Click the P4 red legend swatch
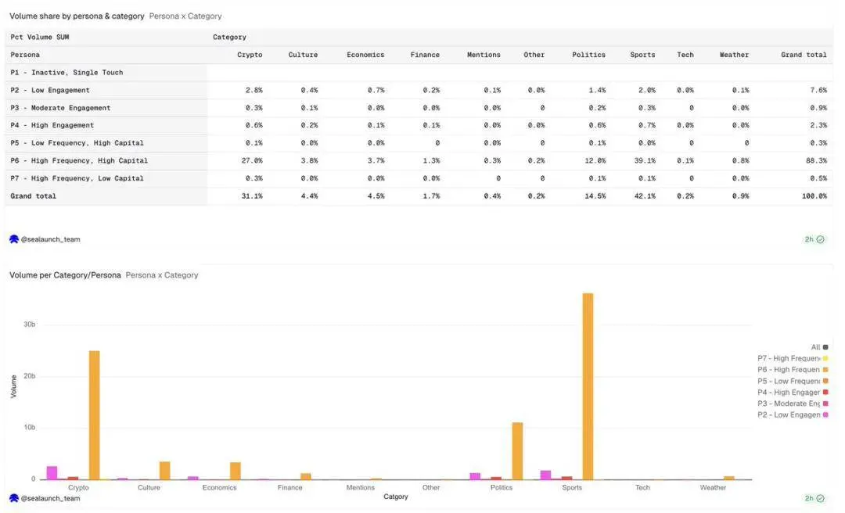Viewport: 845px width, 513px height. click(x=825, y=393)
